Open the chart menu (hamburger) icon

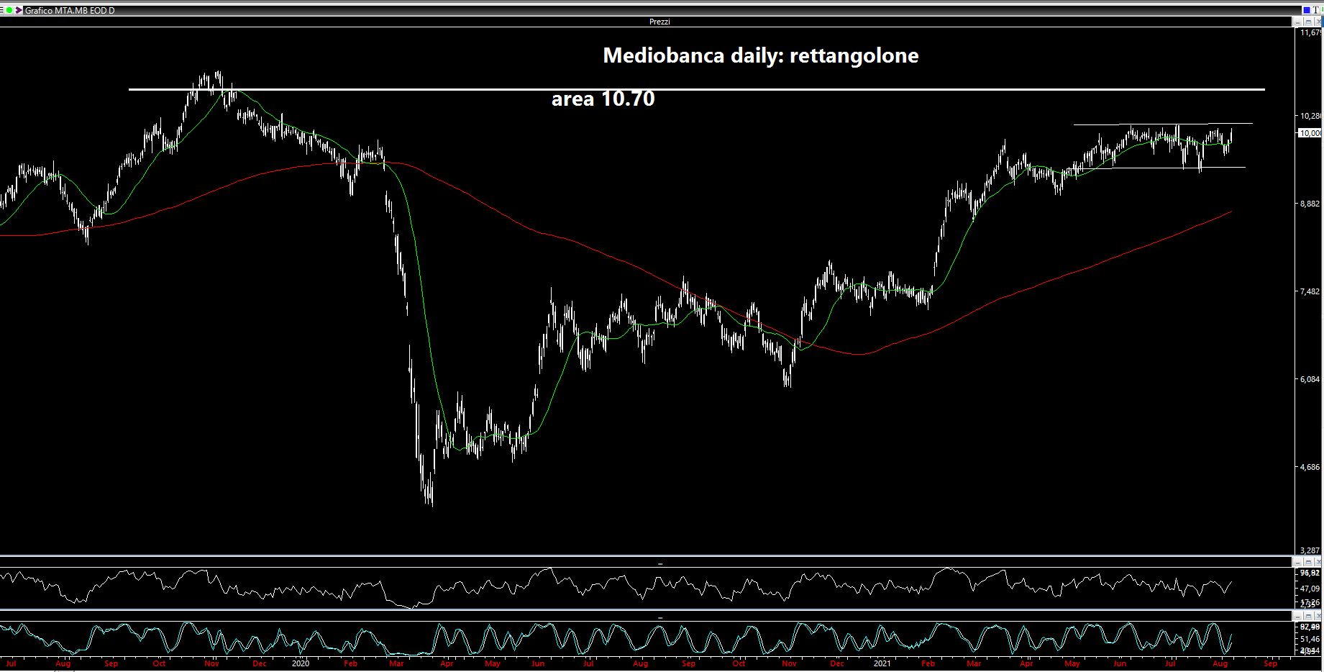coord(1,10)
